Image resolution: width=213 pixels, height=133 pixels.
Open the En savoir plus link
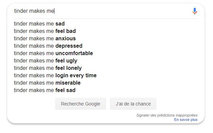click(186, 120)
